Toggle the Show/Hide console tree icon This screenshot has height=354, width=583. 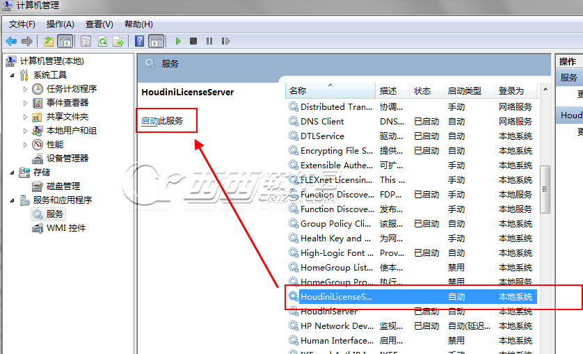(x=65, y=41)
